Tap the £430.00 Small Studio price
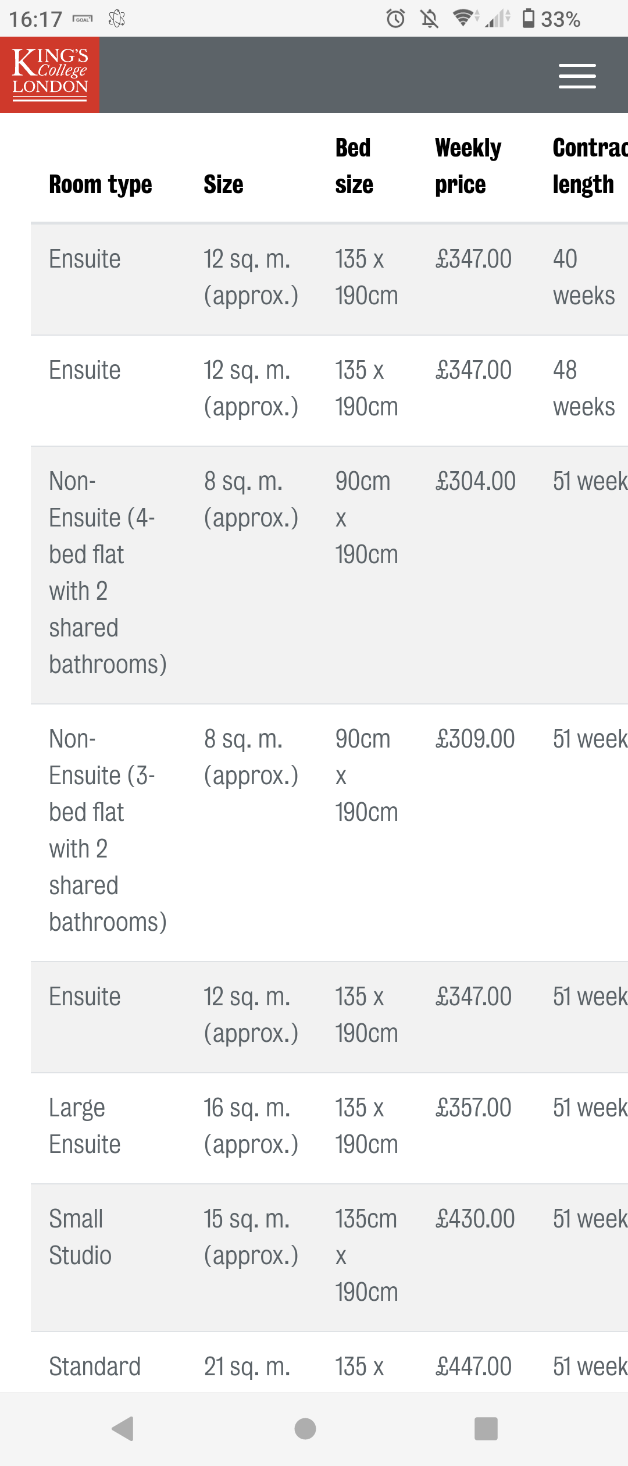This screenshot has width=628, height=1466. 474,1219
